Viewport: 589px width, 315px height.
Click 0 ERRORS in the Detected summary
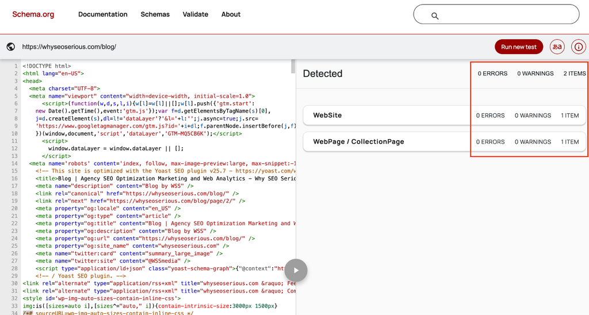[x=492, y=74]
